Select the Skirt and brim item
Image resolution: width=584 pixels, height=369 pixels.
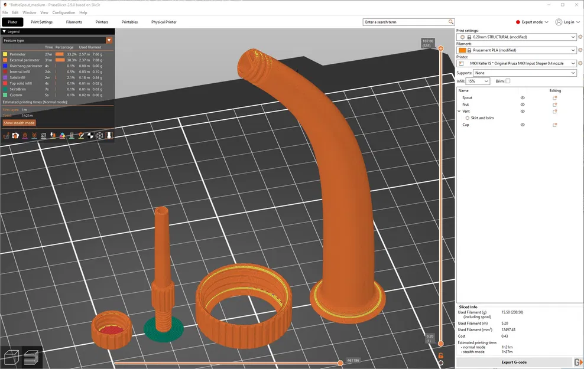click(x=482, y=118)
